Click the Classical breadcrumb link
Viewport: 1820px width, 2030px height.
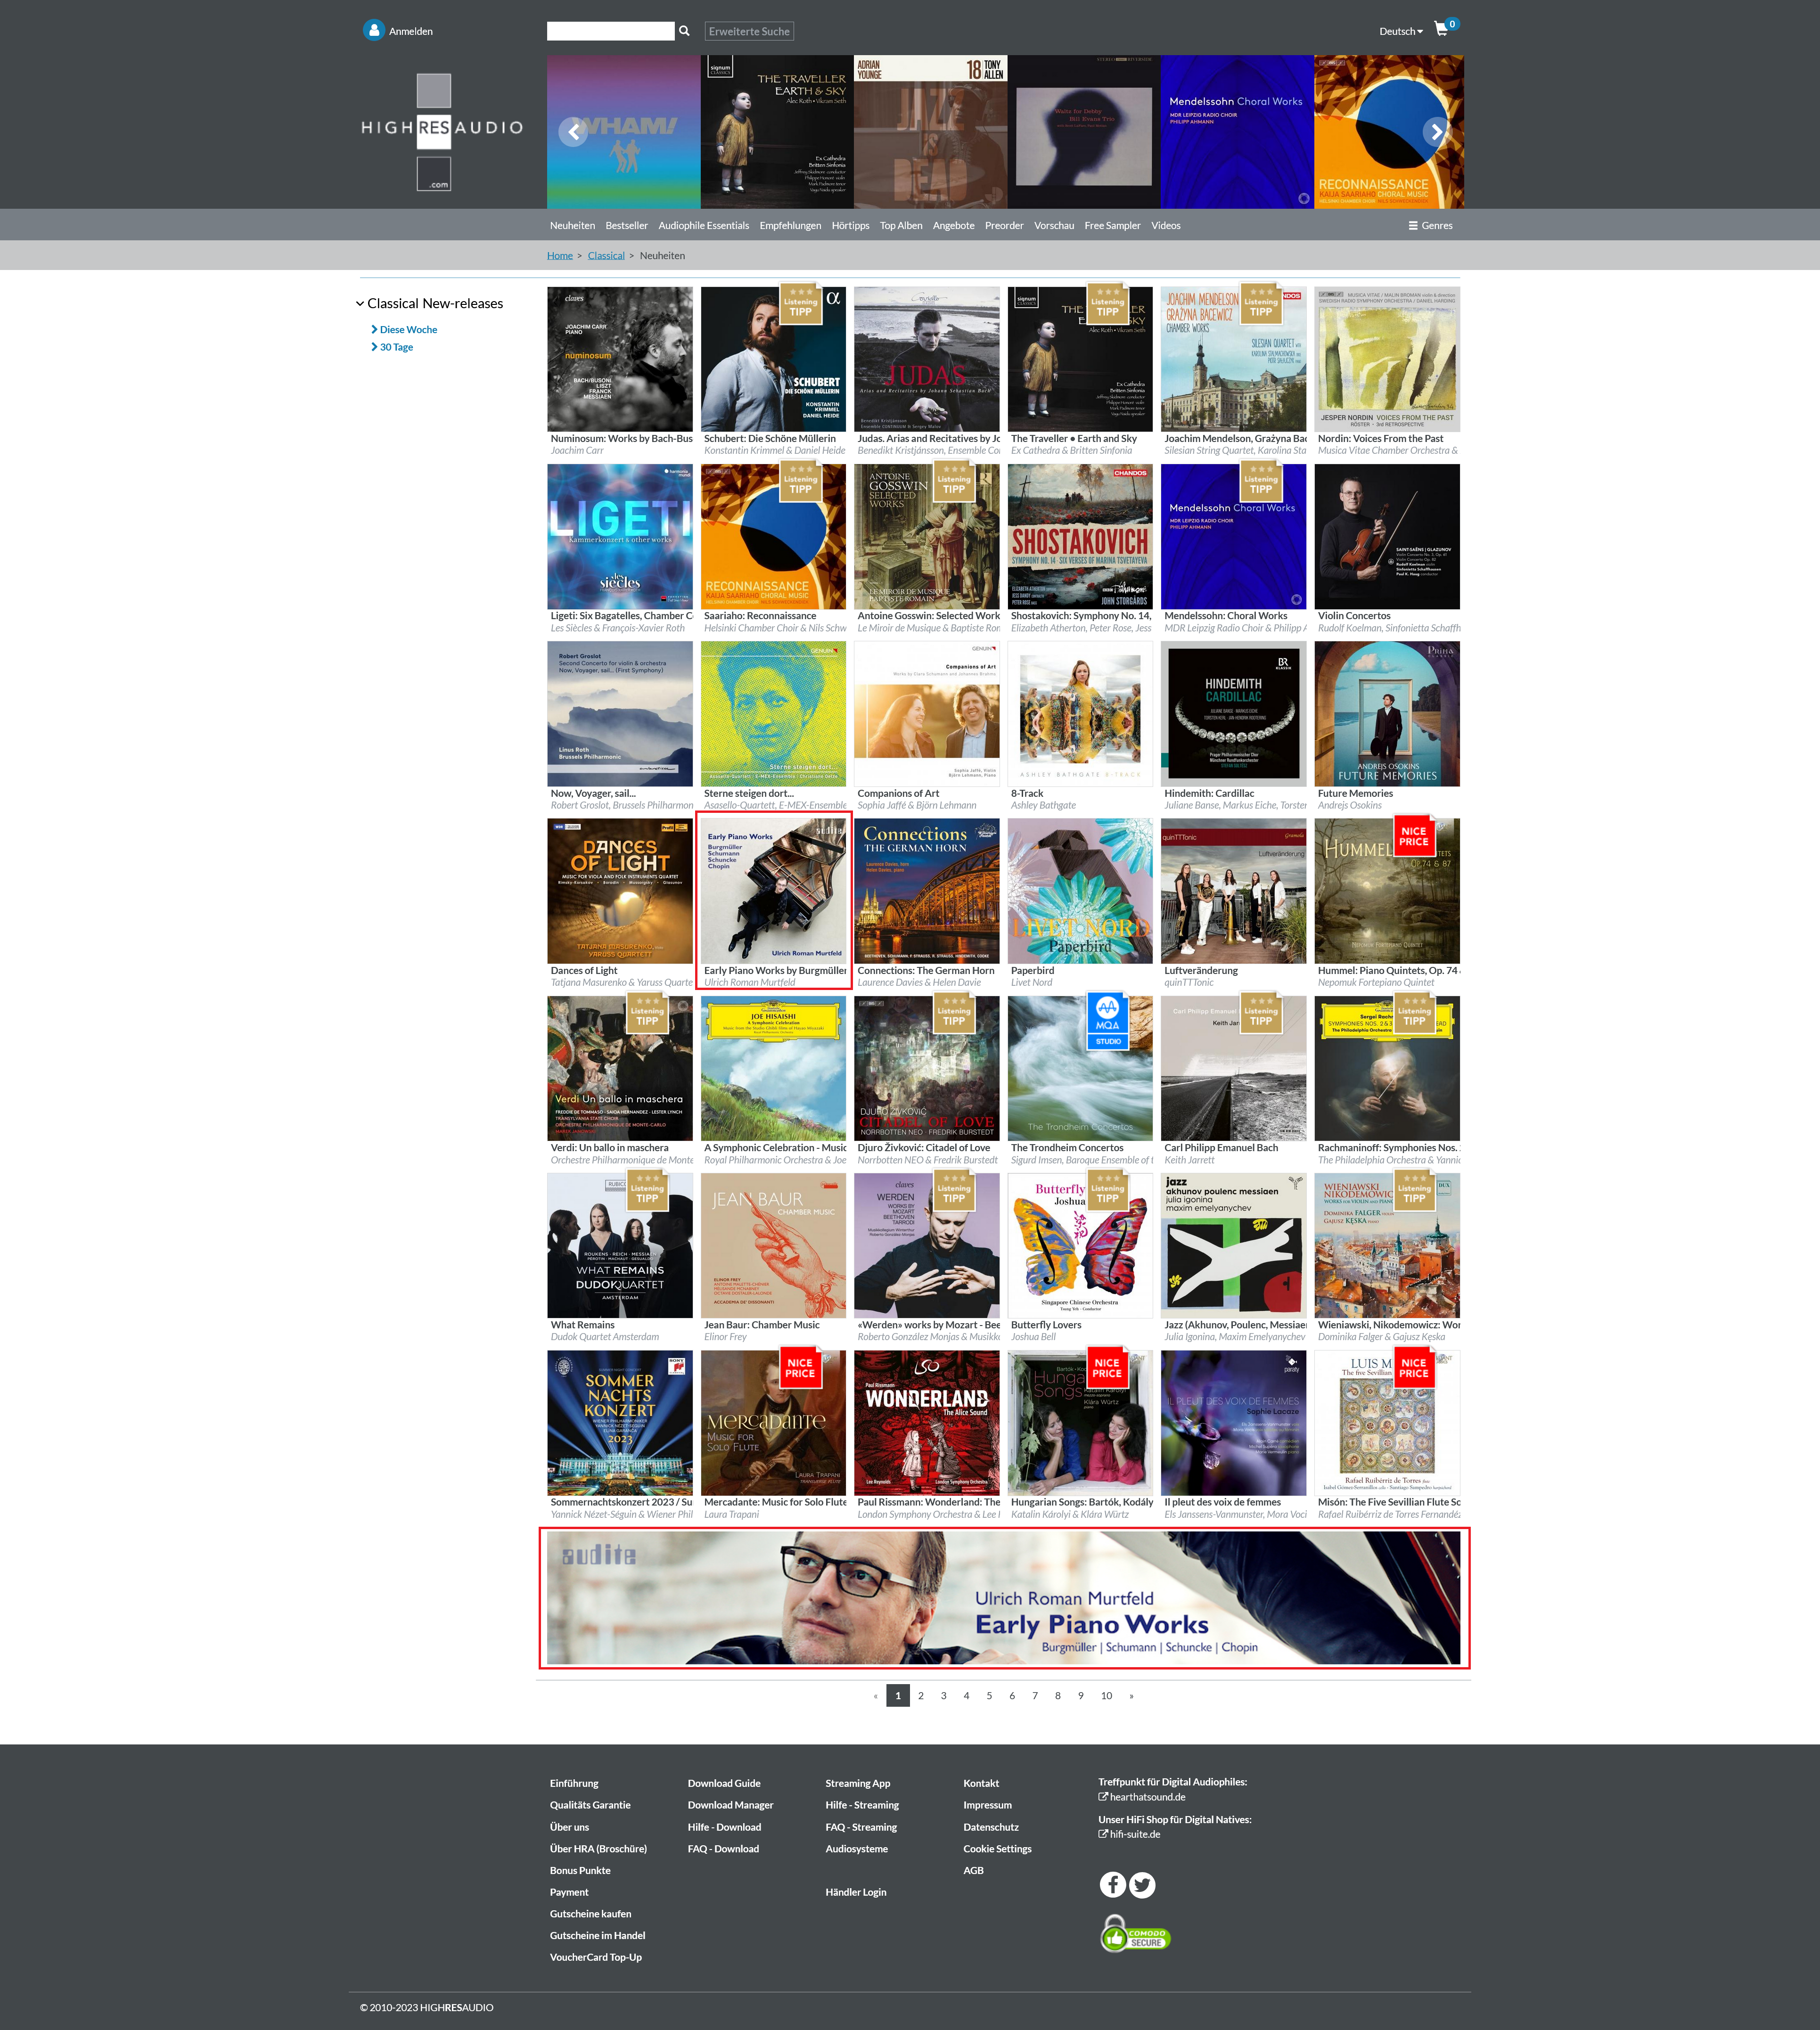click(605, 256)
